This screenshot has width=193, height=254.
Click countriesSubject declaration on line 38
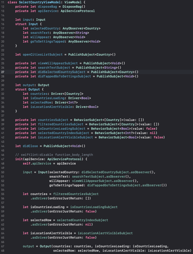click(x=53, y=120)
